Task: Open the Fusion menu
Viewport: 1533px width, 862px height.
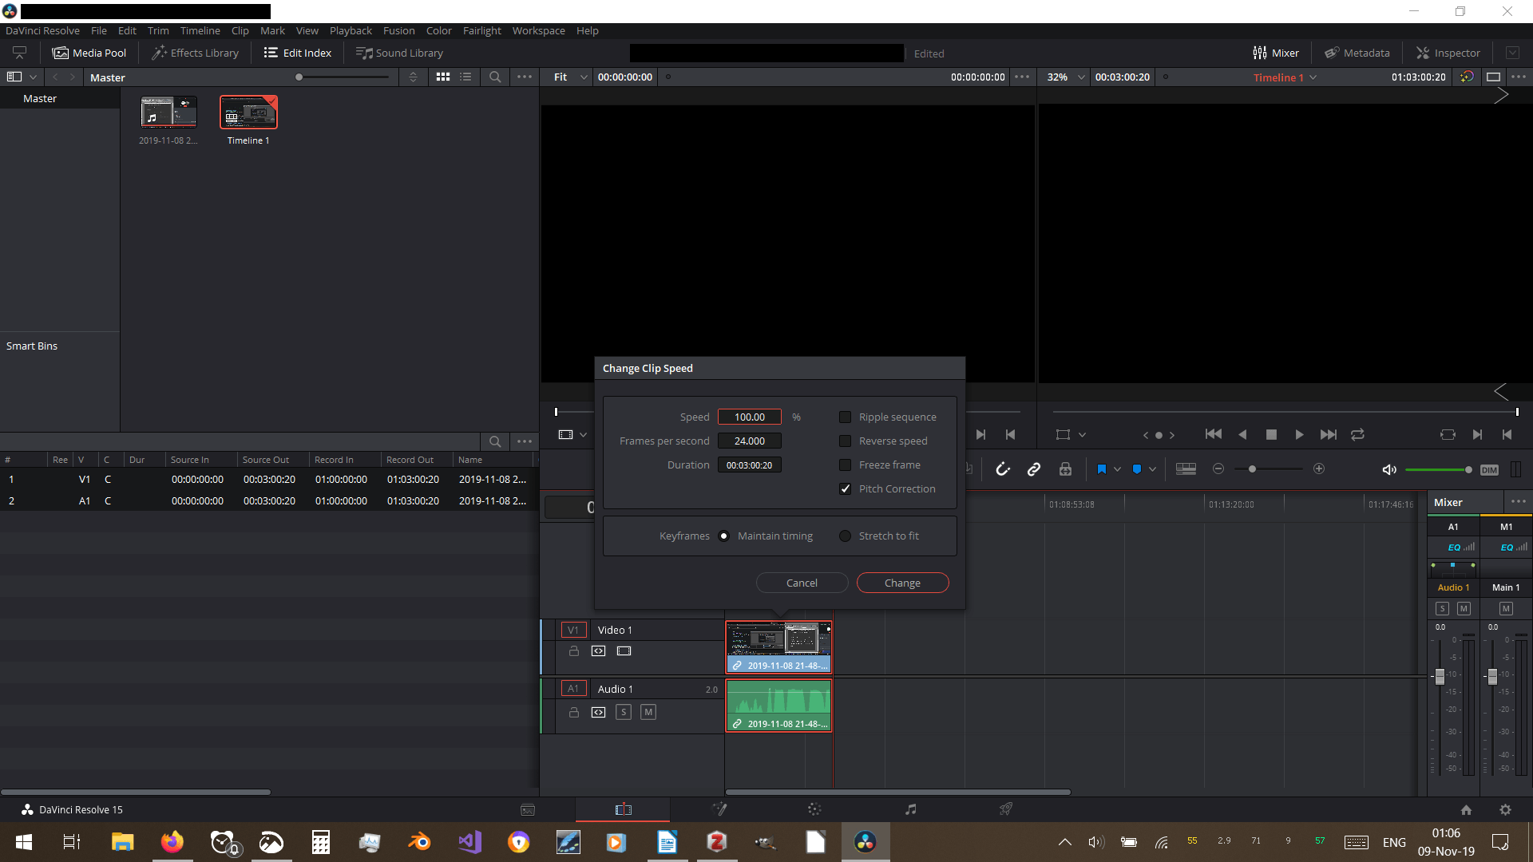Action: coord(398,30)
